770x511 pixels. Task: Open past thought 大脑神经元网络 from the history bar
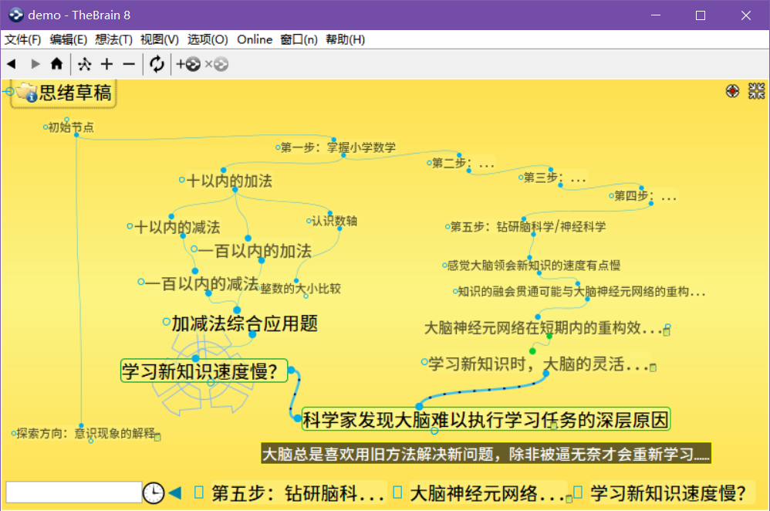pos(486,492)
